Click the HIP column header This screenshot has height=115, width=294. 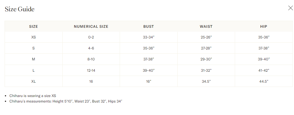coord(264,27)
